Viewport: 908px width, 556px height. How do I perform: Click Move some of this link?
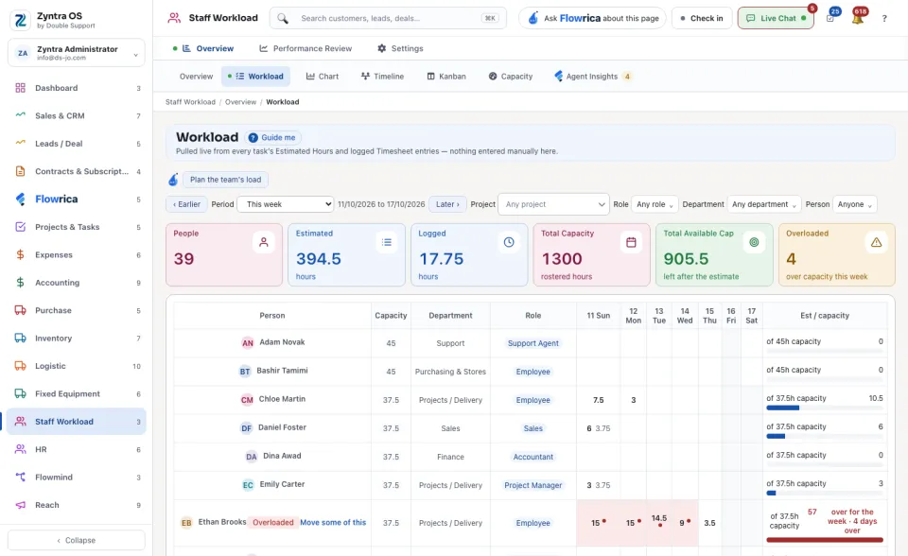pos(333,522)
